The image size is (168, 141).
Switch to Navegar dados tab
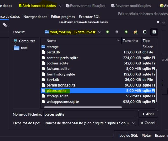tap(35, 17)
